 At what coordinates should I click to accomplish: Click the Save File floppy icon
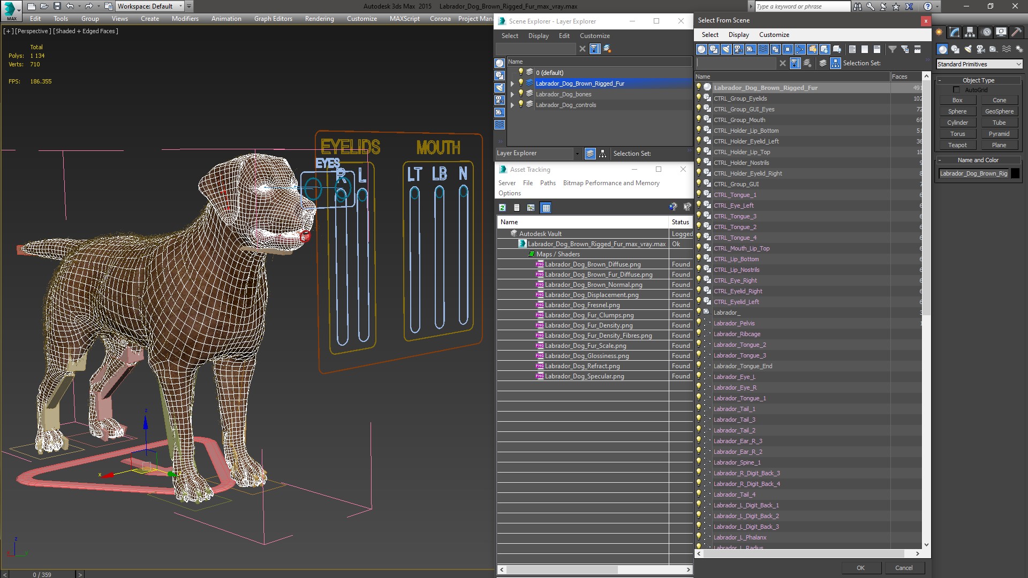[x=57, y=6]
